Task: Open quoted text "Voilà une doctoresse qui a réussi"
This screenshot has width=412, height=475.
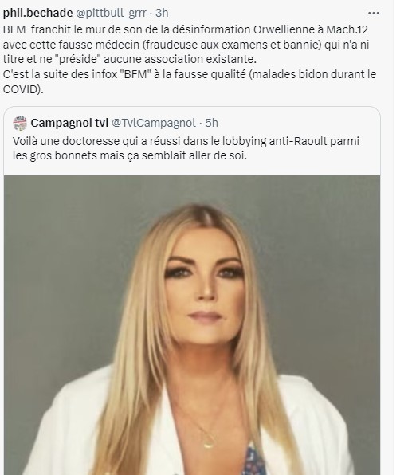Action: [186, 141]
